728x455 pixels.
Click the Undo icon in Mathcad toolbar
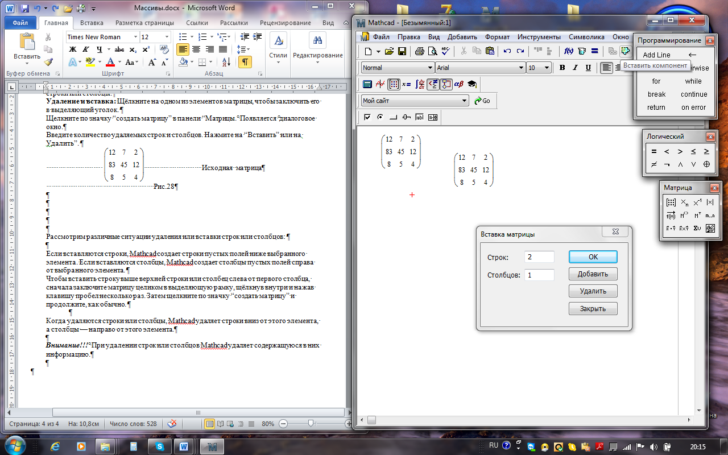pos(506,51)
